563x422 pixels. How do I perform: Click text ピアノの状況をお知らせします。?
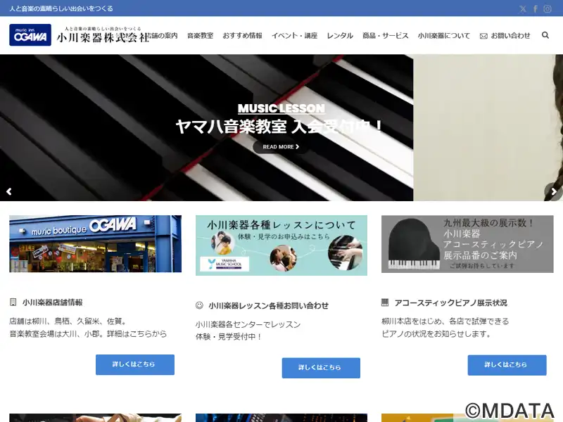436,333
